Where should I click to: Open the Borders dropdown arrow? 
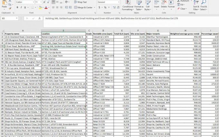35,7
